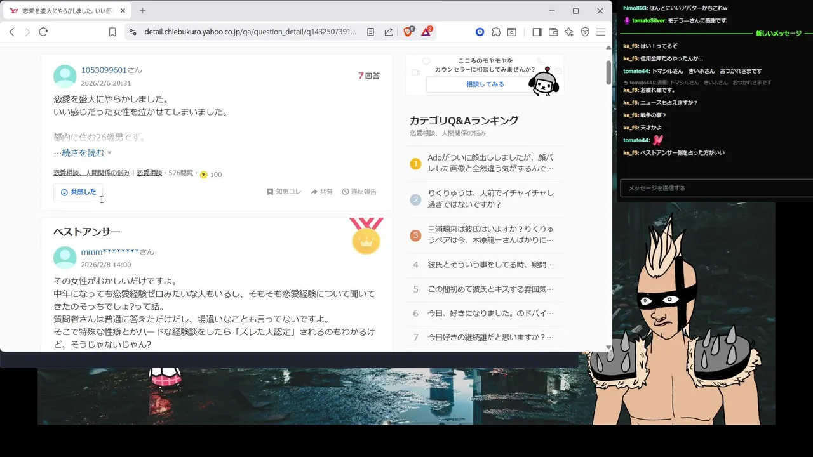Image resolution: width=813 pixels, height=457 pixels.
Task: Open the browser hamburger menu
Action: point(600,32)
